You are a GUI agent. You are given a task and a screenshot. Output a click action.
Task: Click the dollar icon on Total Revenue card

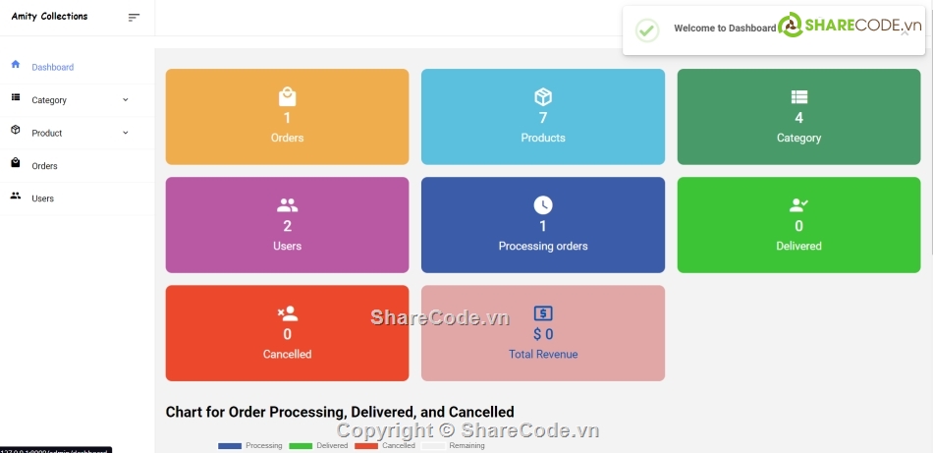coord(543,313)
